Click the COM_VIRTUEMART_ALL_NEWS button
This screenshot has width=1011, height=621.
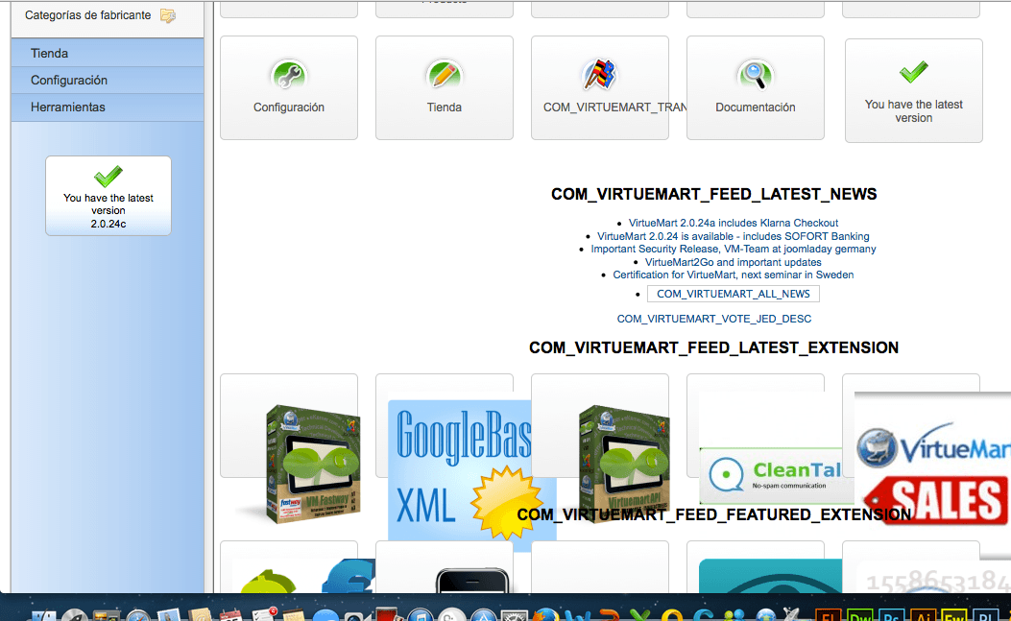734,294
